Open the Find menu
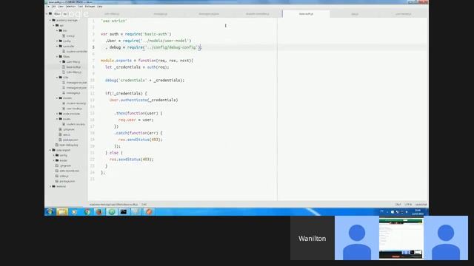The image size is (474, 266). 81,7
